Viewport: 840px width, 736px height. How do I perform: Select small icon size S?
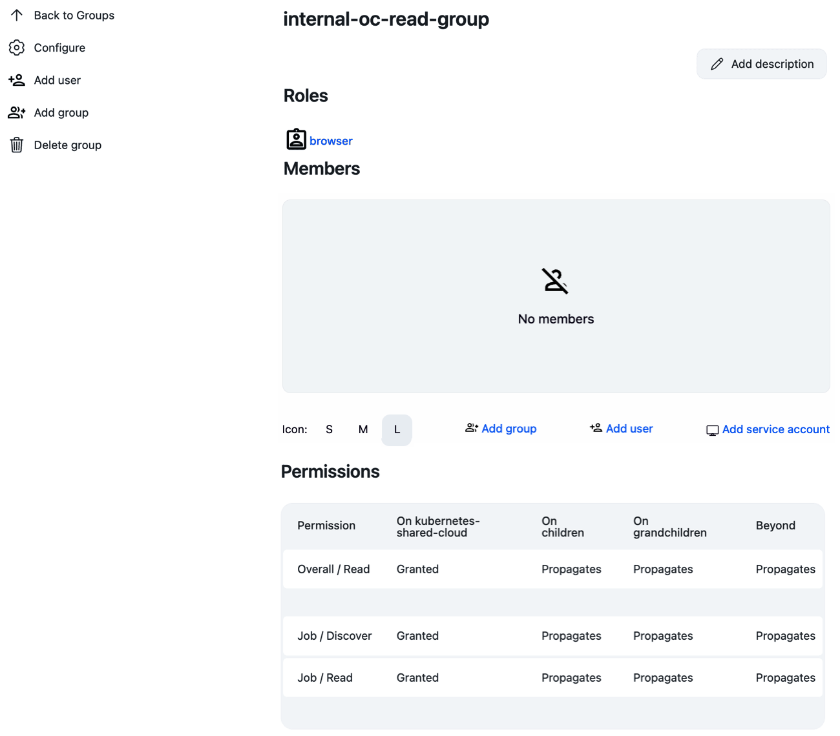(329, 430)
